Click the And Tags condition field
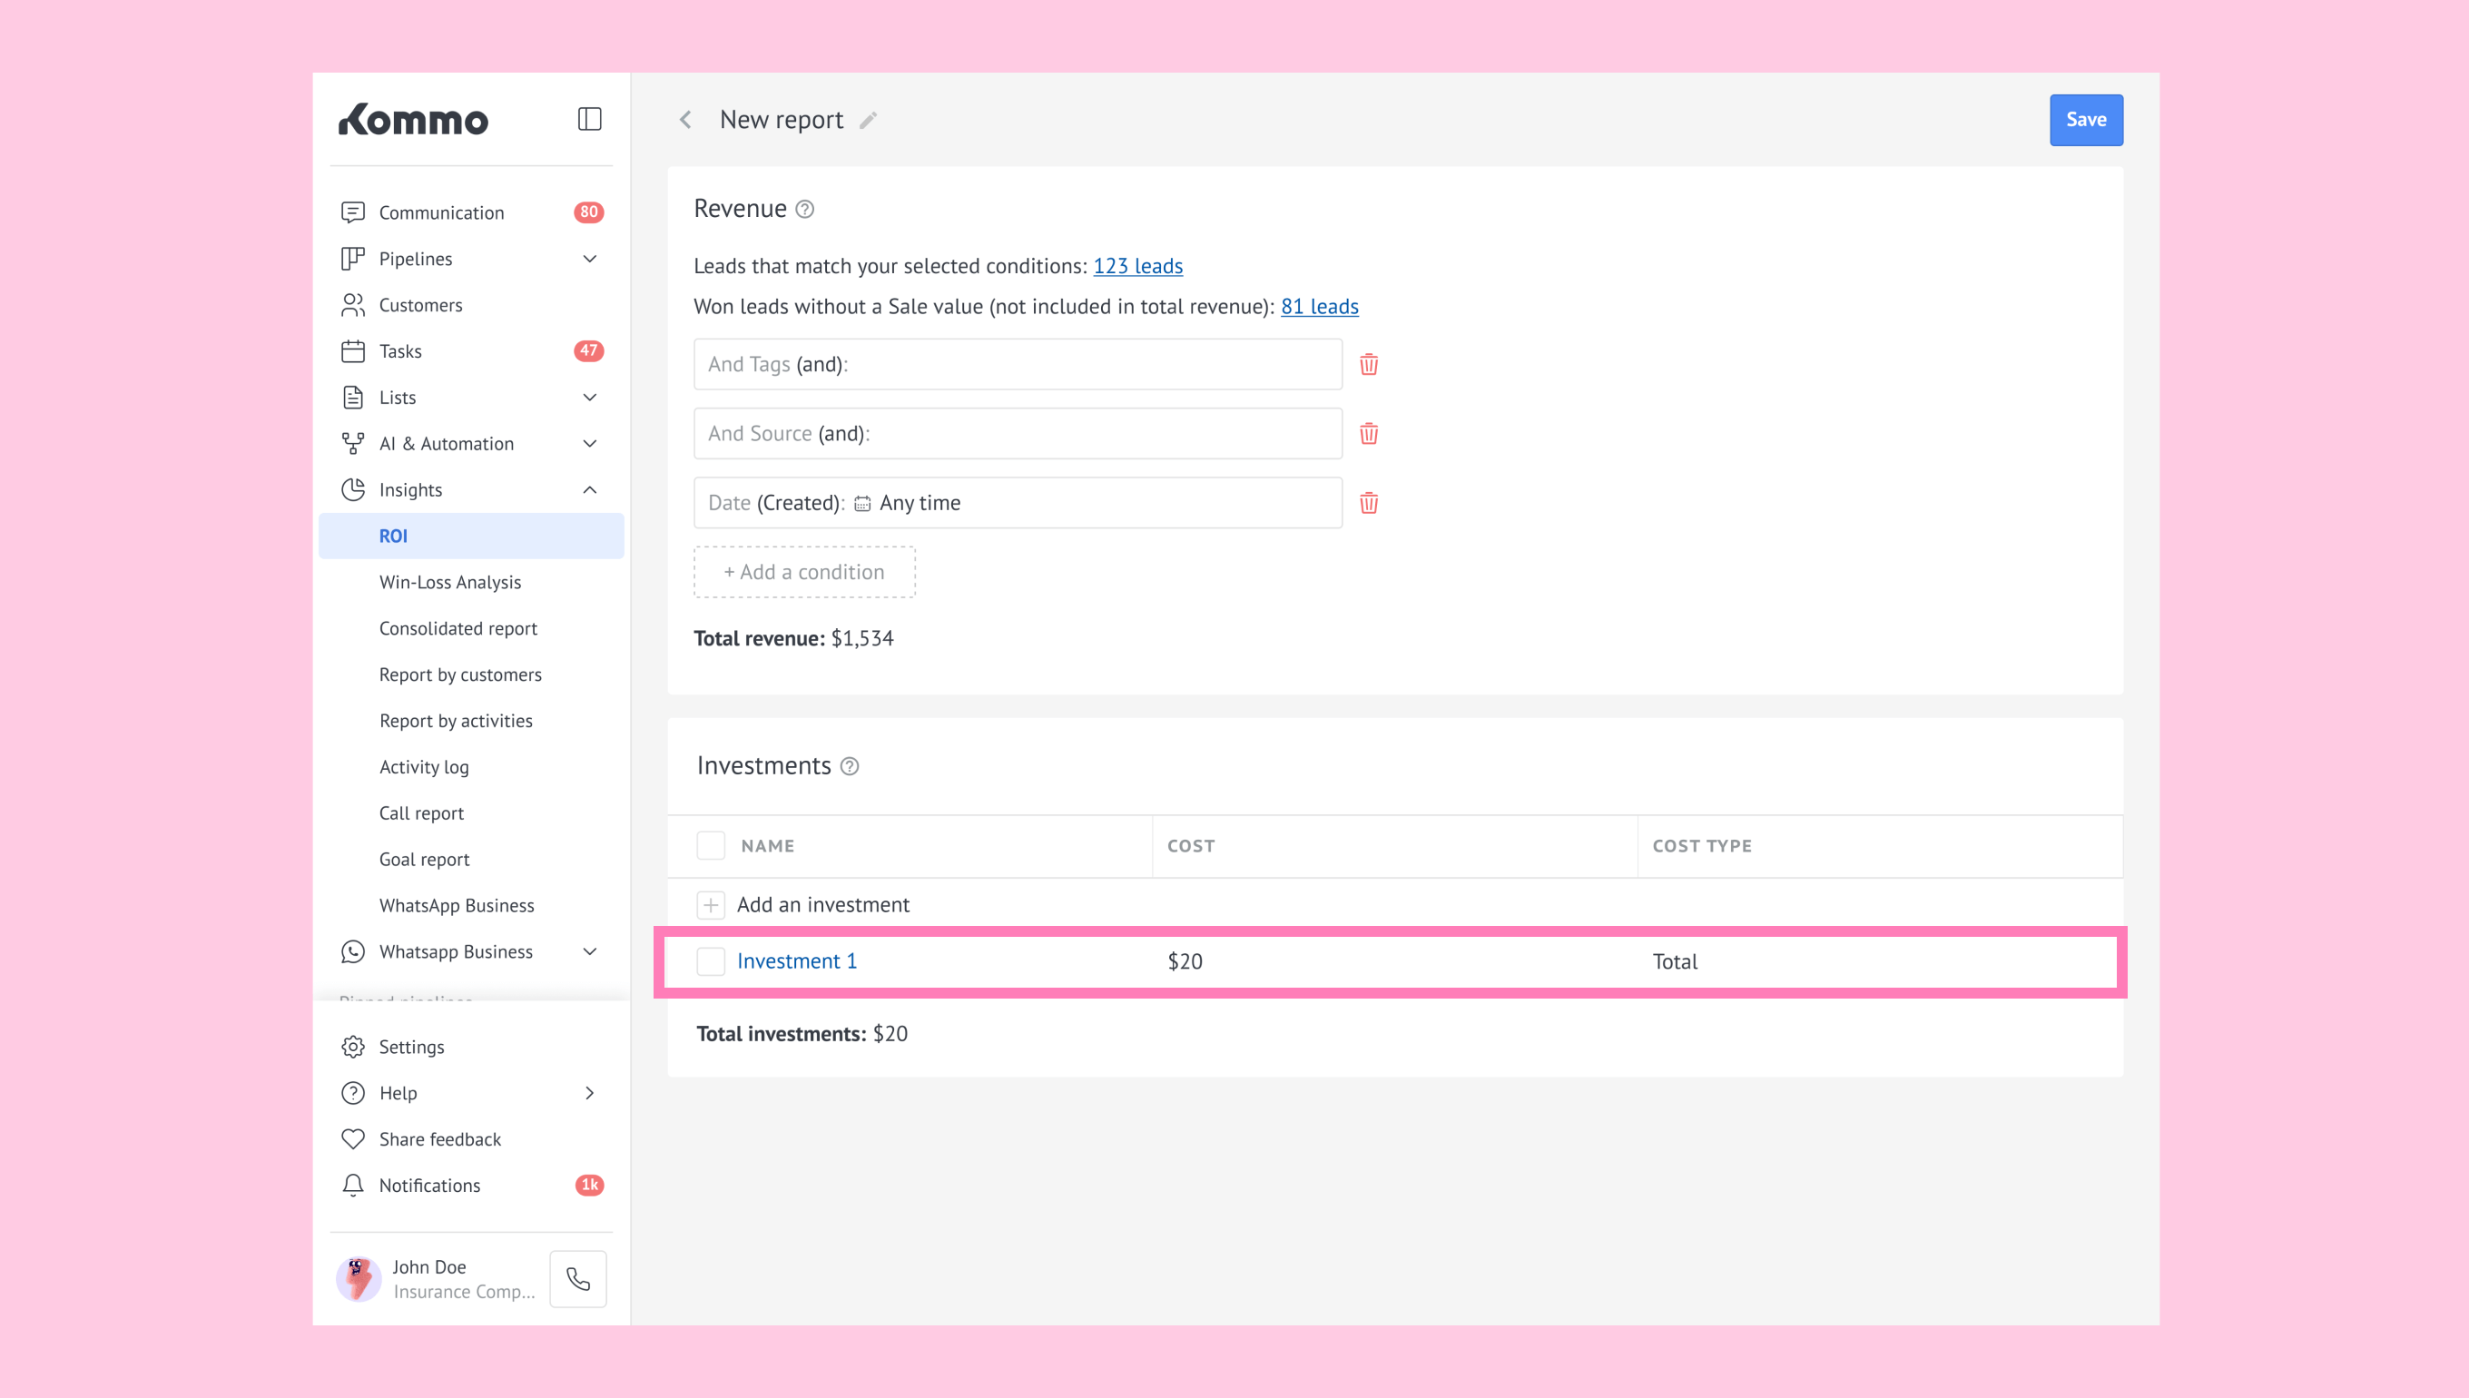 (1018, 365)
